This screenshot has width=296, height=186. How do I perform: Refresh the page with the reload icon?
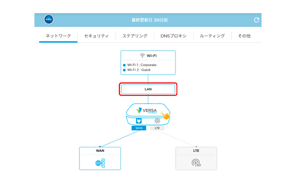tap(256, 20)
